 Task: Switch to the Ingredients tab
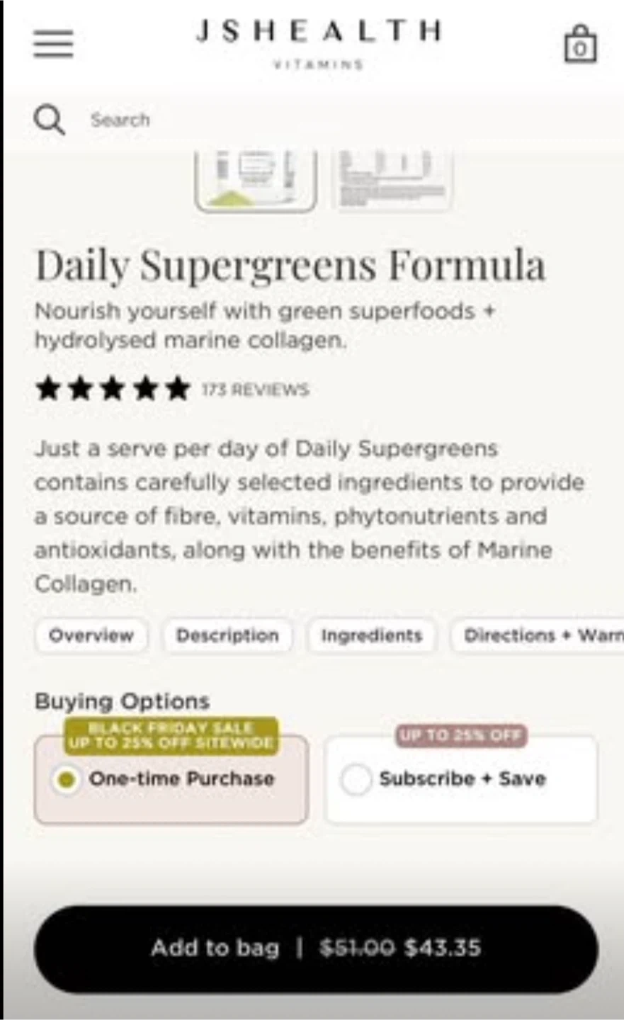pyautogui.click(x=371, y=635)
